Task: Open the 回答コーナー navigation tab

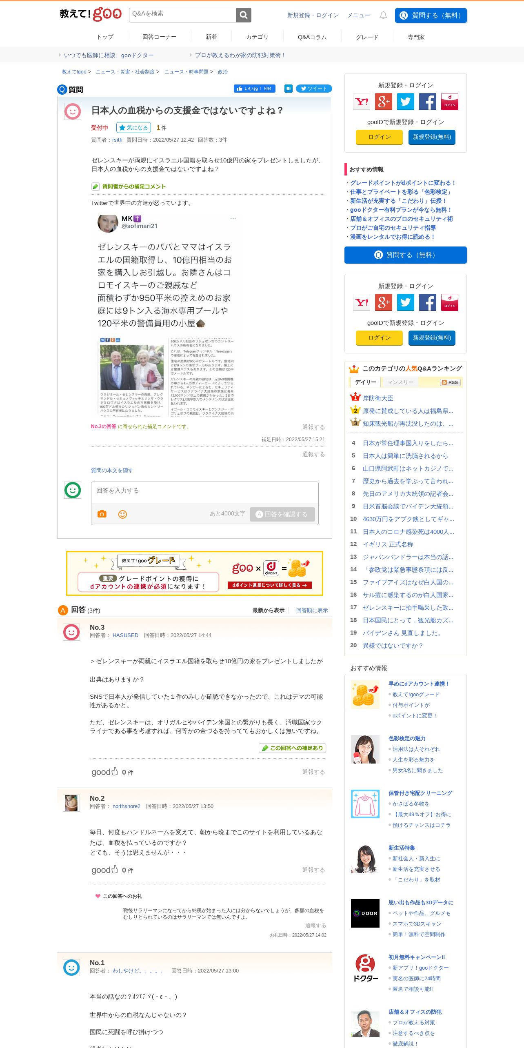Action: [160, 37]
